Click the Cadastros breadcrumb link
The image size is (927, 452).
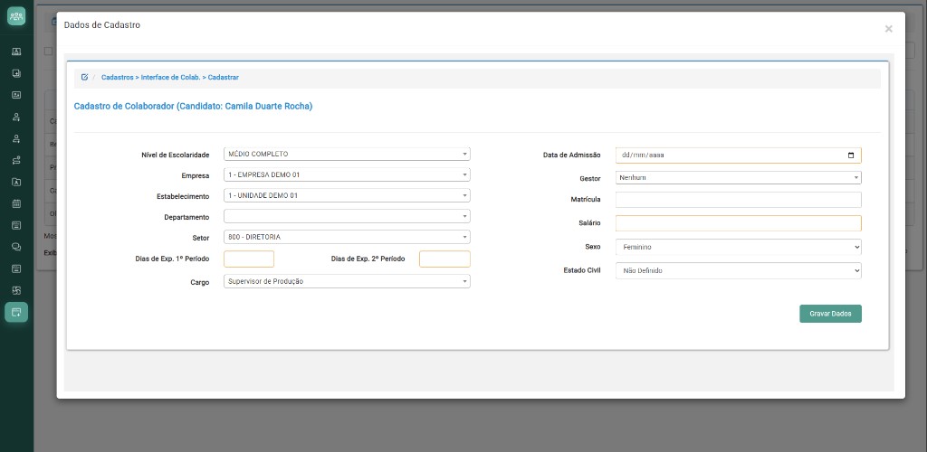tap(117, 78)
